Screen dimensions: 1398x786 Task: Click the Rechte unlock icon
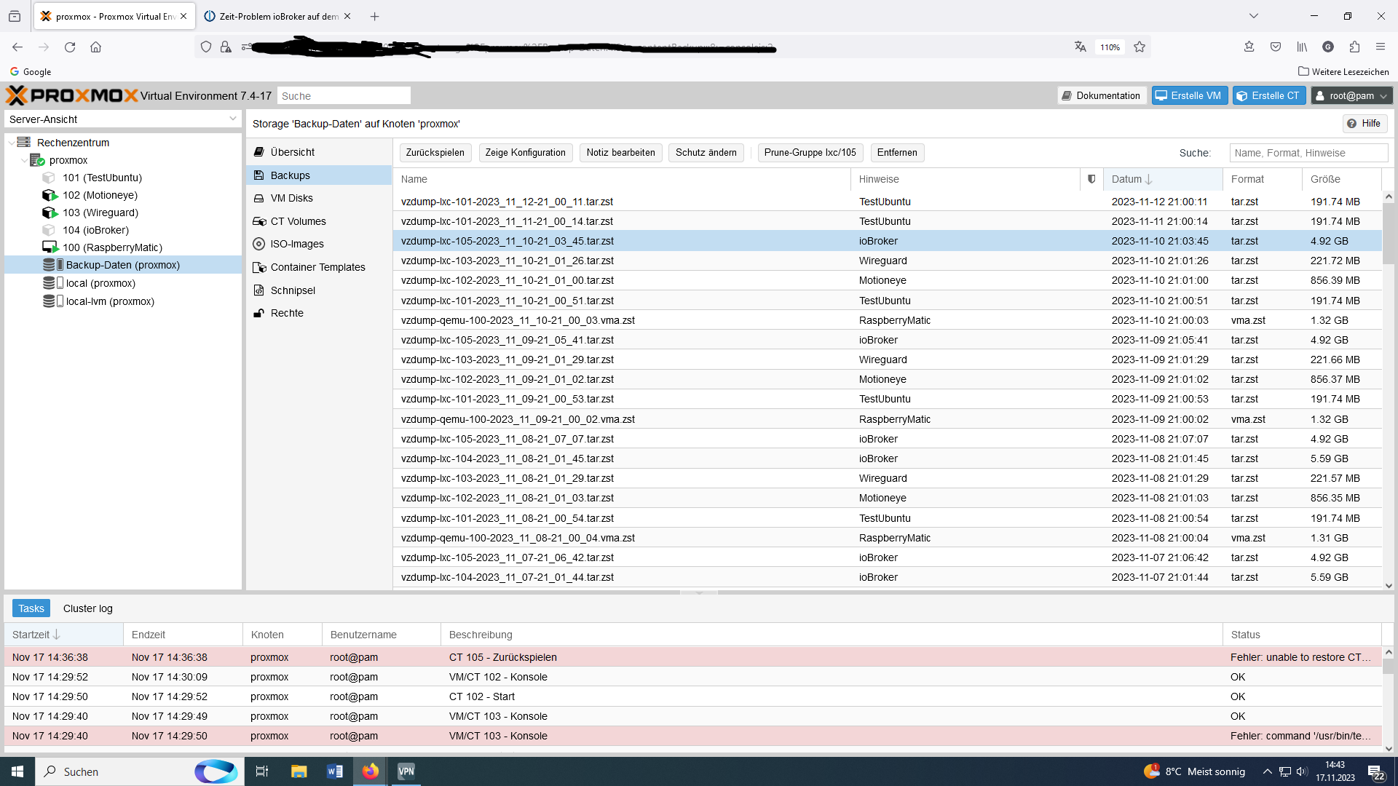point(258,313)
